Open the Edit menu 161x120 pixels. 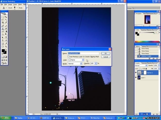pyautogui.click(x=6, y=4)
